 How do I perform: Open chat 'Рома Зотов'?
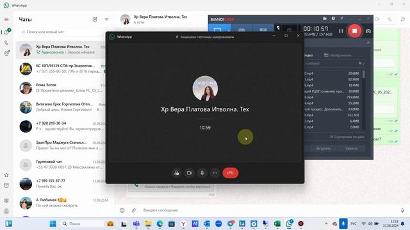pos(61,88)
